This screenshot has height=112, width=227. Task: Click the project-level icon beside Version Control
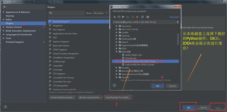pyautogui.click(x=44, y=27)
